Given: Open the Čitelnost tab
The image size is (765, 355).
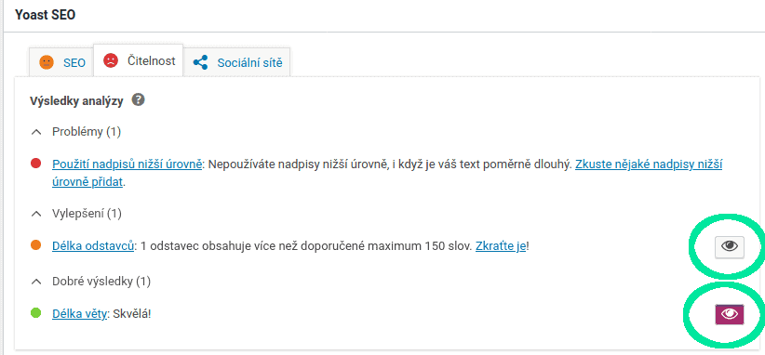Looking at the screenshot, I should [x=138, y=61].
